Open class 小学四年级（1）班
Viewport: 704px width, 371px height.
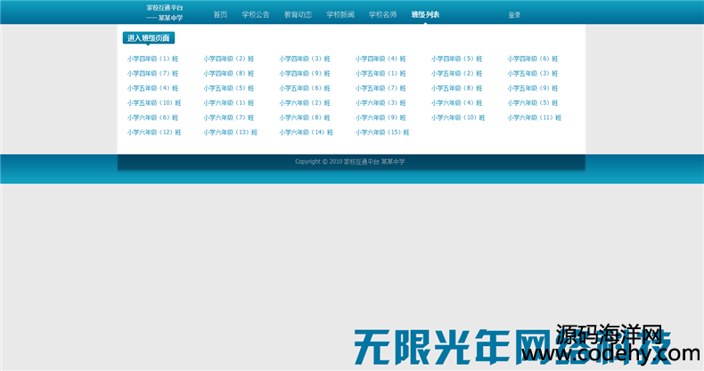click(152, 59)
